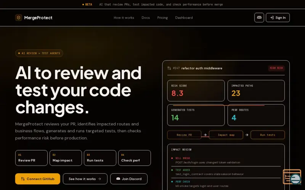Click the Join Discord button

pos(129,179)
